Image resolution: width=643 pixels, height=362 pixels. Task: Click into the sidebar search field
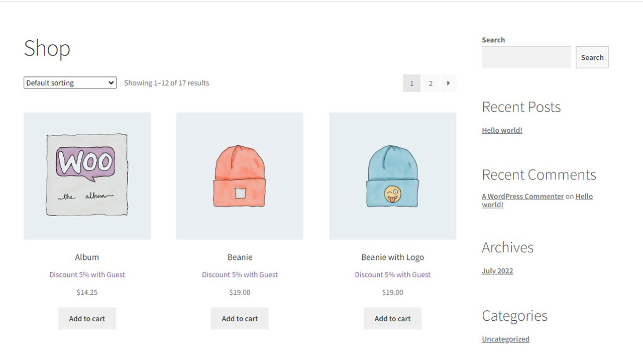(525, 57)
